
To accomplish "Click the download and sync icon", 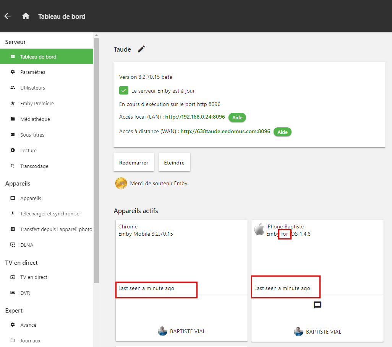I will 13,213.
